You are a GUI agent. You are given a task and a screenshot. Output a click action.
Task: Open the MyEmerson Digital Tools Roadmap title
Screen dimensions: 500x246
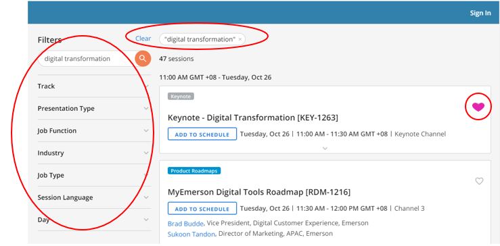259,192
